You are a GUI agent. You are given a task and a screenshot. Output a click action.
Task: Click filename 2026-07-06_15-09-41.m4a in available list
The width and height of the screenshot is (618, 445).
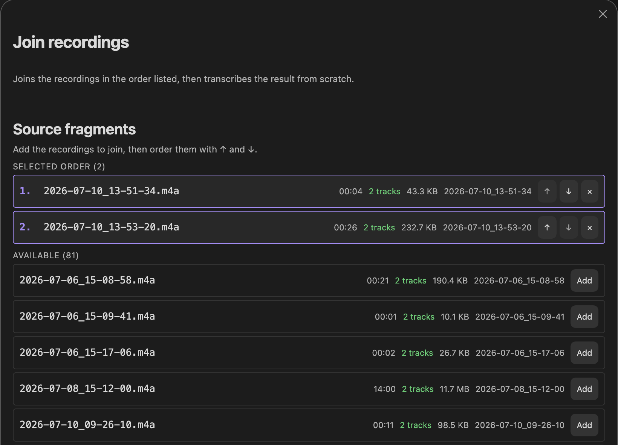coord(87,316)
